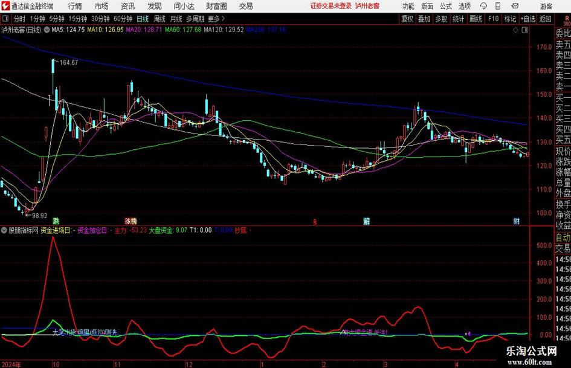Click the 证券交易未登录 login notice
571x368 pixels.
coord(331,6)
